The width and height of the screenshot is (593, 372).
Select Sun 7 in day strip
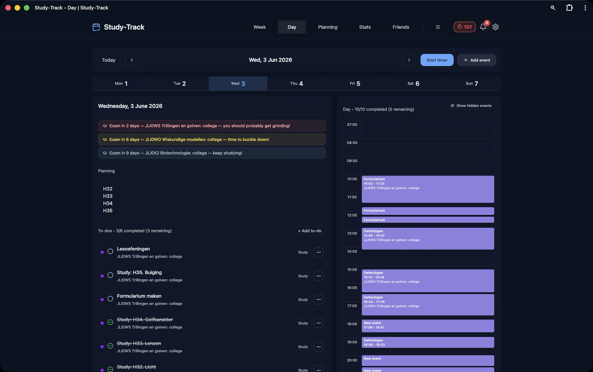pyautogui.click(x=472, y=84)
